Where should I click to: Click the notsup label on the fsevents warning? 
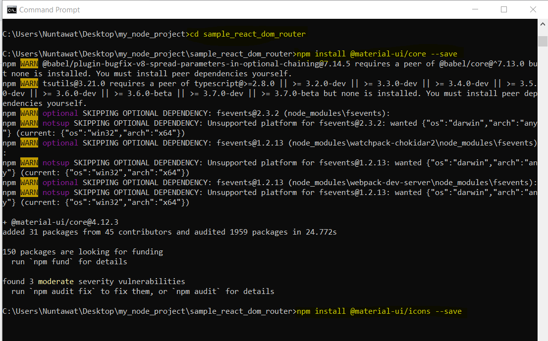[x=56, y=123]
